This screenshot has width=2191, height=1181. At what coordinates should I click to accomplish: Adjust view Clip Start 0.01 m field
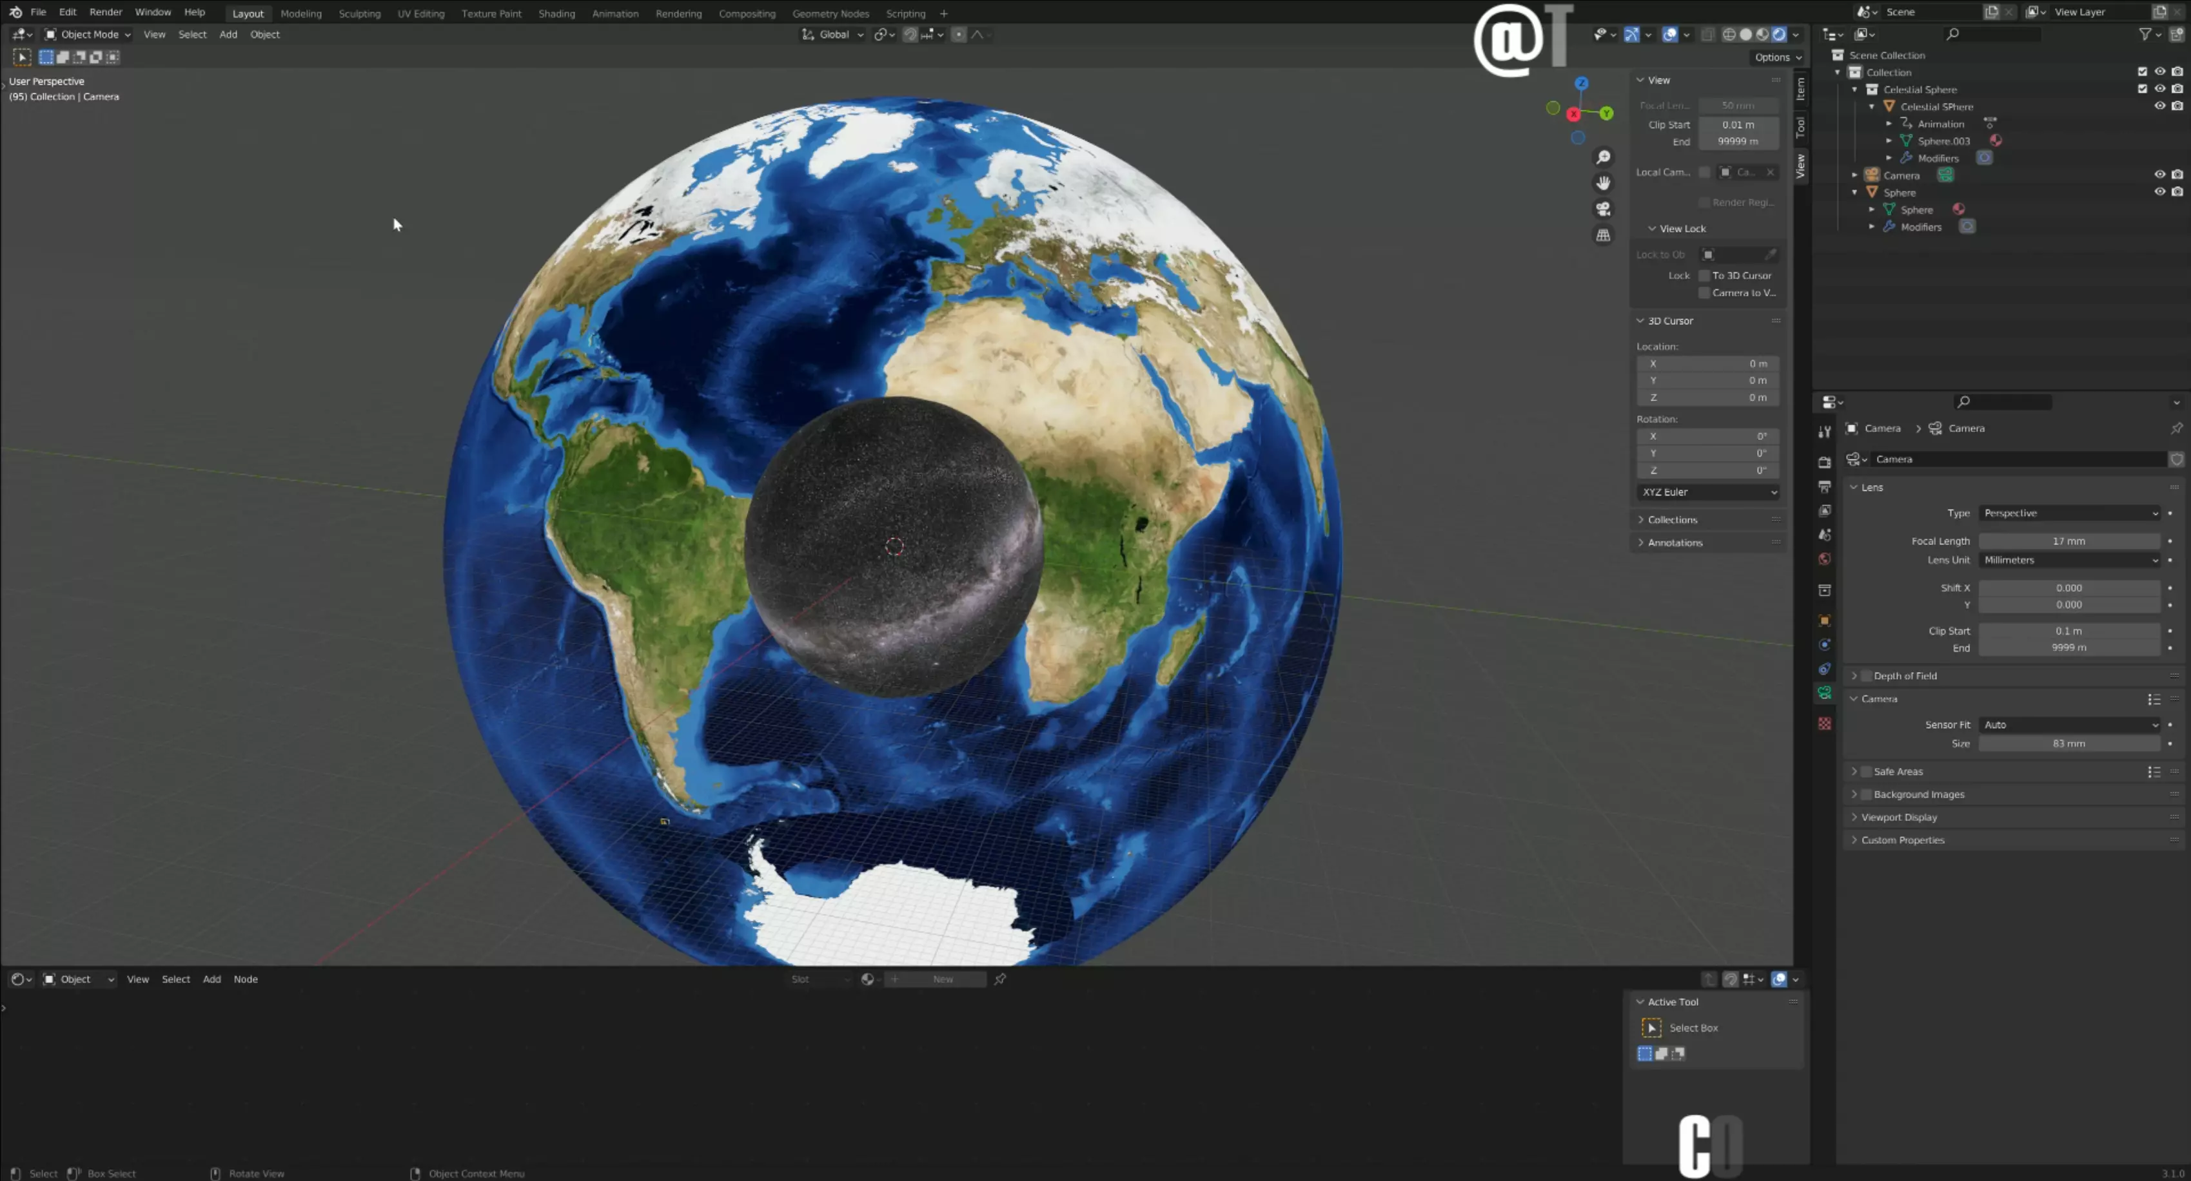1738,124
